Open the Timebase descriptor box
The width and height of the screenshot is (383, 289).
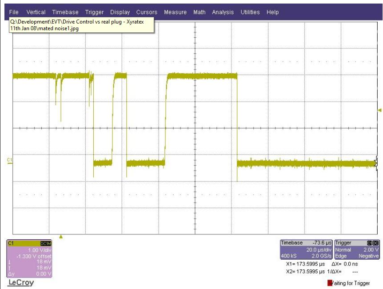(x=306, y=249)
